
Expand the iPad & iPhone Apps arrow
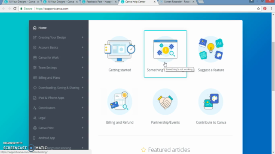click(82, 98)
